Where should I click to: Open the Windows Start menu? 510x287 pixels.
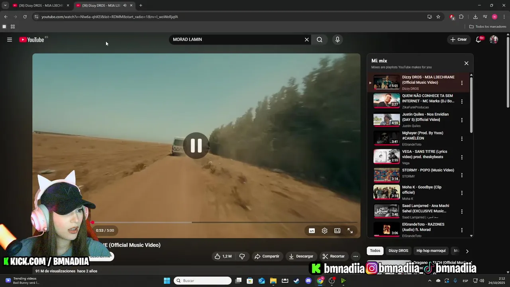coord(167,281)
